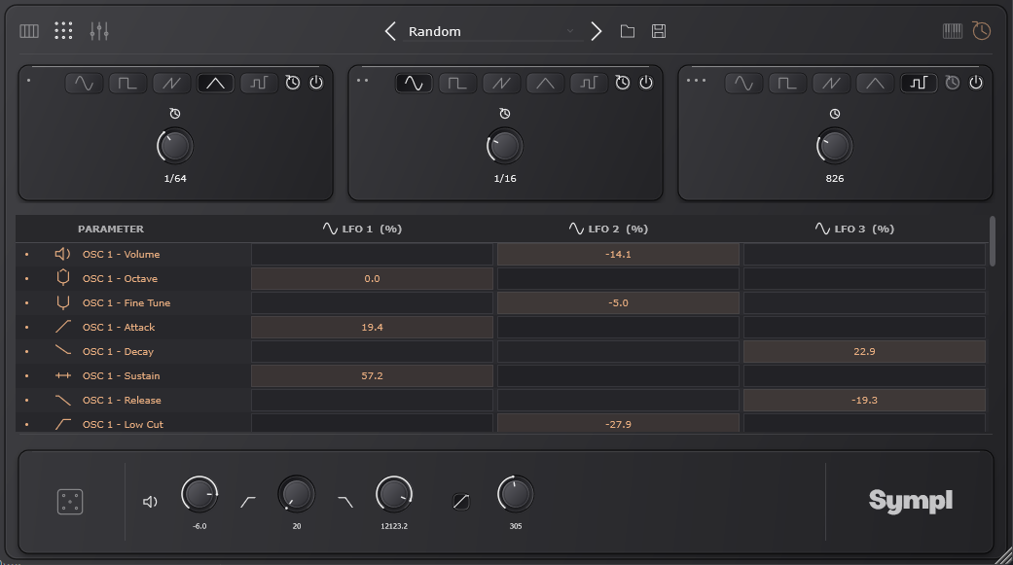1013x565 pixels.
Task: Edit the Release LFO 3 cell showing -19.3
Action: click(864, 401)
